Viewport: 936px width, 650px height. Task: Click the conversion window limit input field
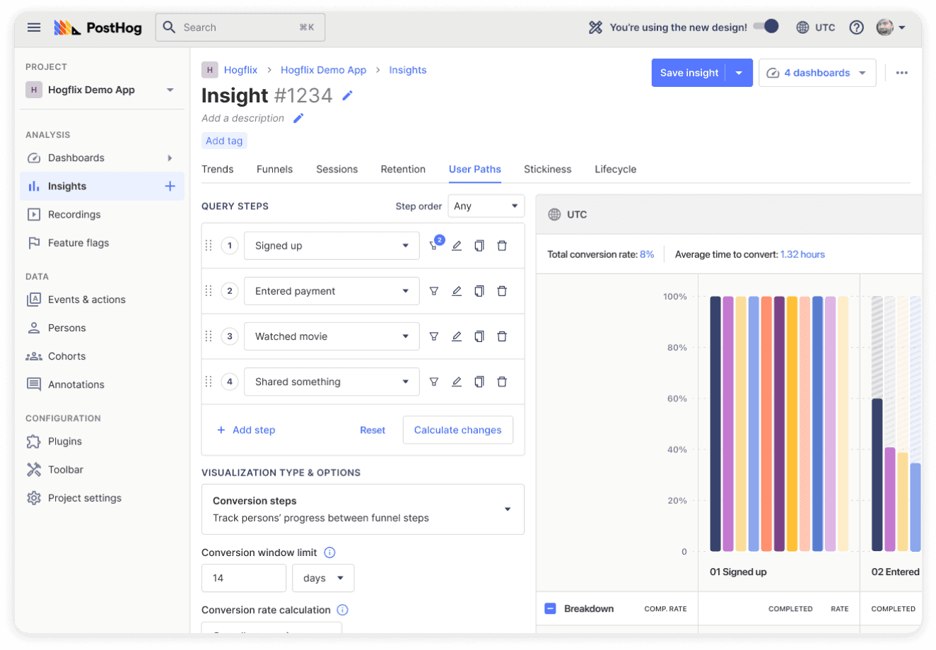pyautogui.click(x=244, y=578)
